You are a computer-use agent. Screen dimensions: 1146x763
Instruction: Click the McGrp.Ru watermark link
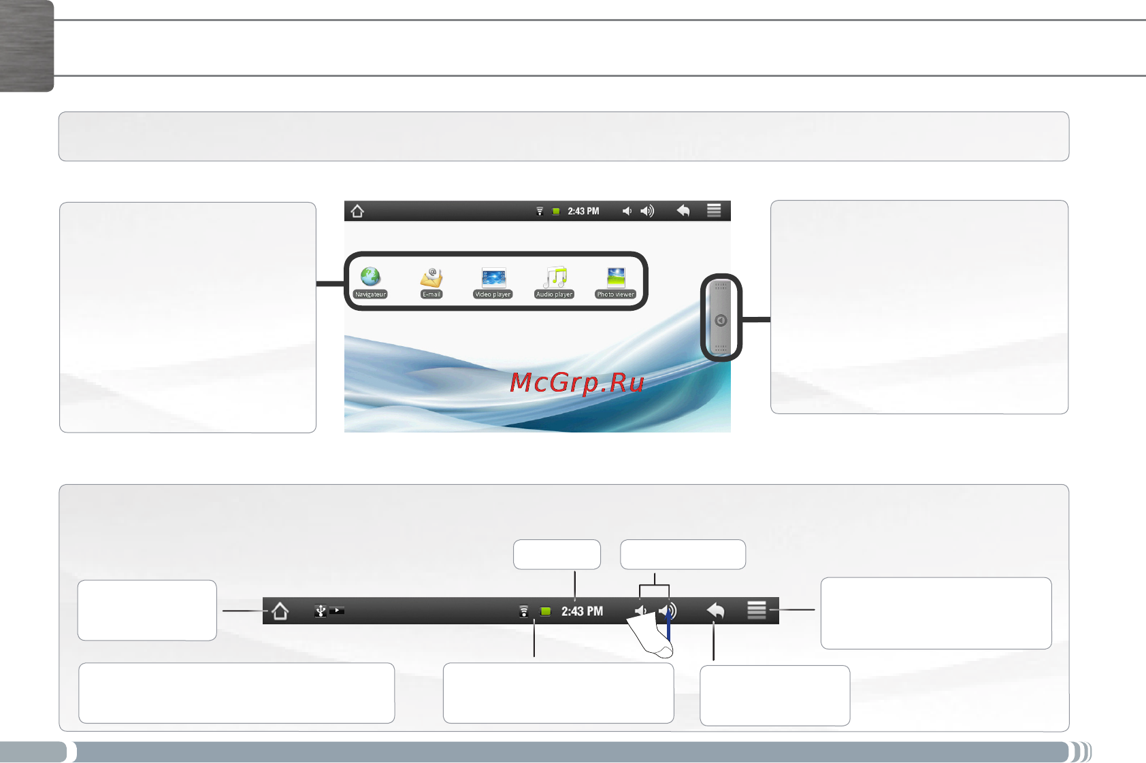click(577, 382)
